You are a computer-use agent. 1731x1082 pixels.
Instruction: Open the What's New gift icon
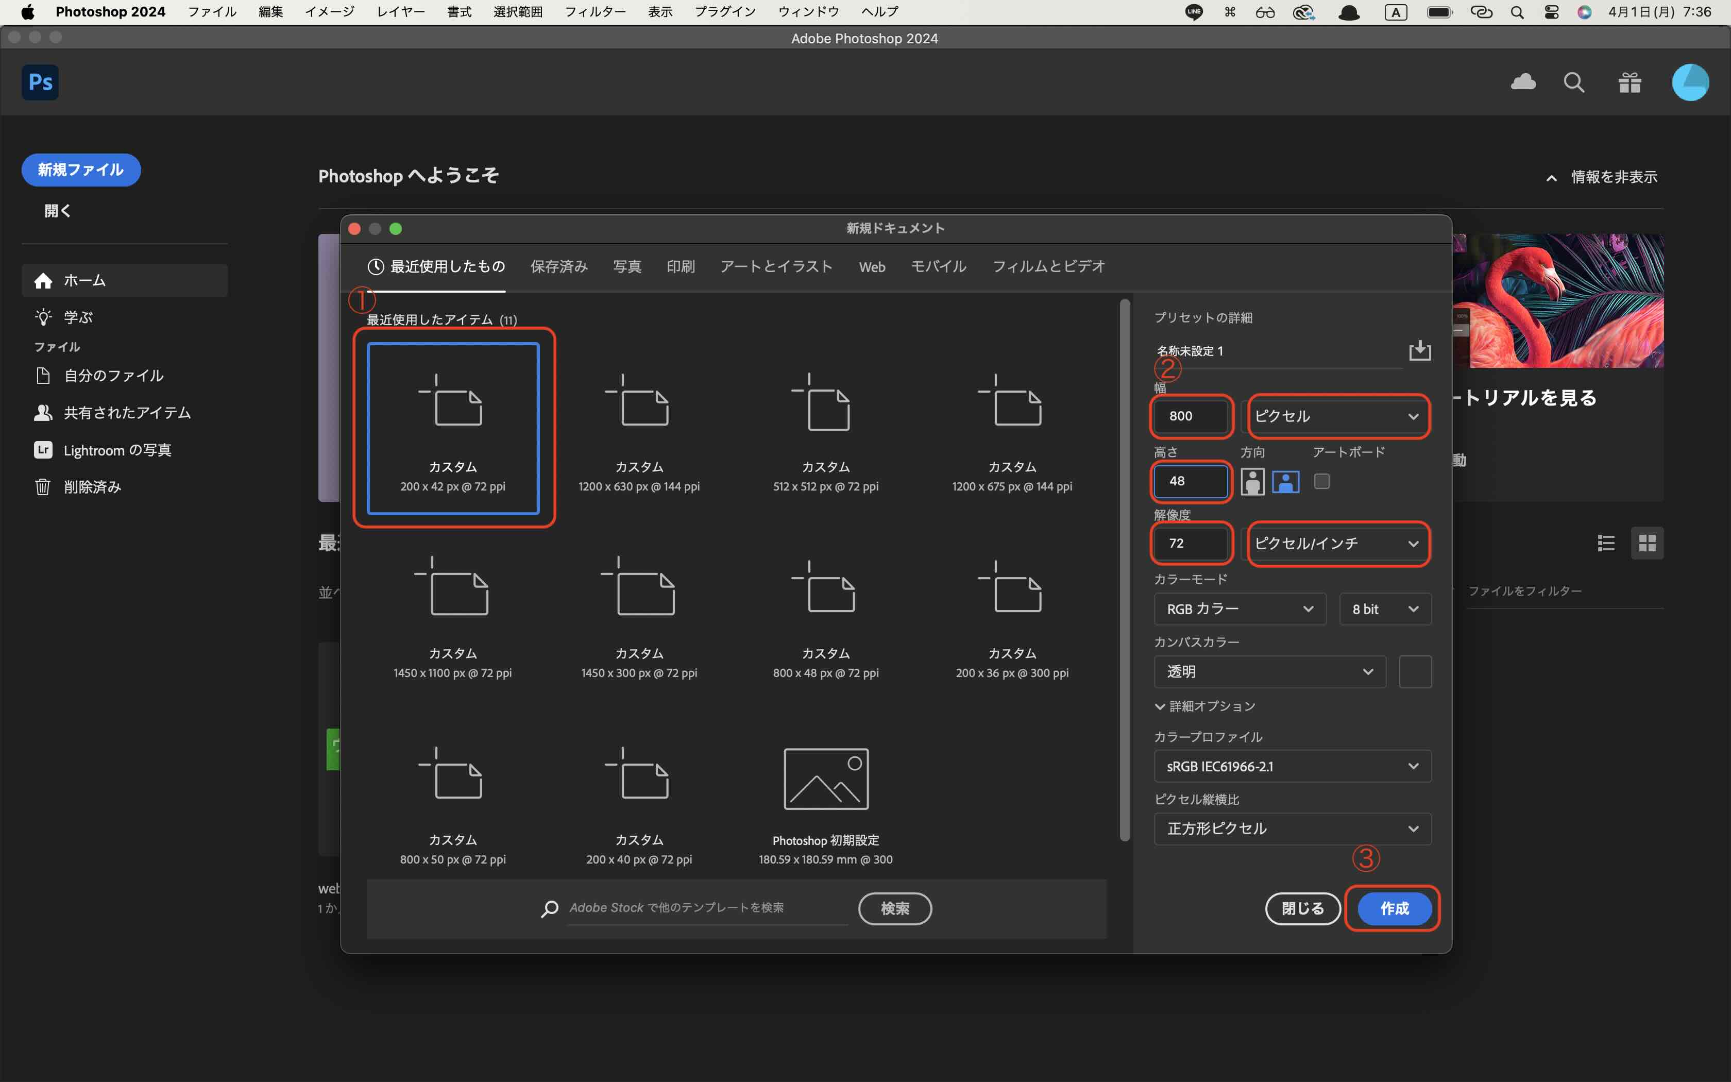(1630, 83)
